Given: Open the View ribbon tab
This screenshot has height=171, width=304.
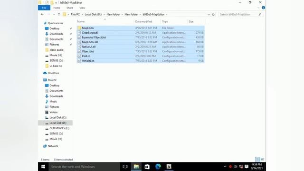Looking at the screenshot, I should pos(82,8).
